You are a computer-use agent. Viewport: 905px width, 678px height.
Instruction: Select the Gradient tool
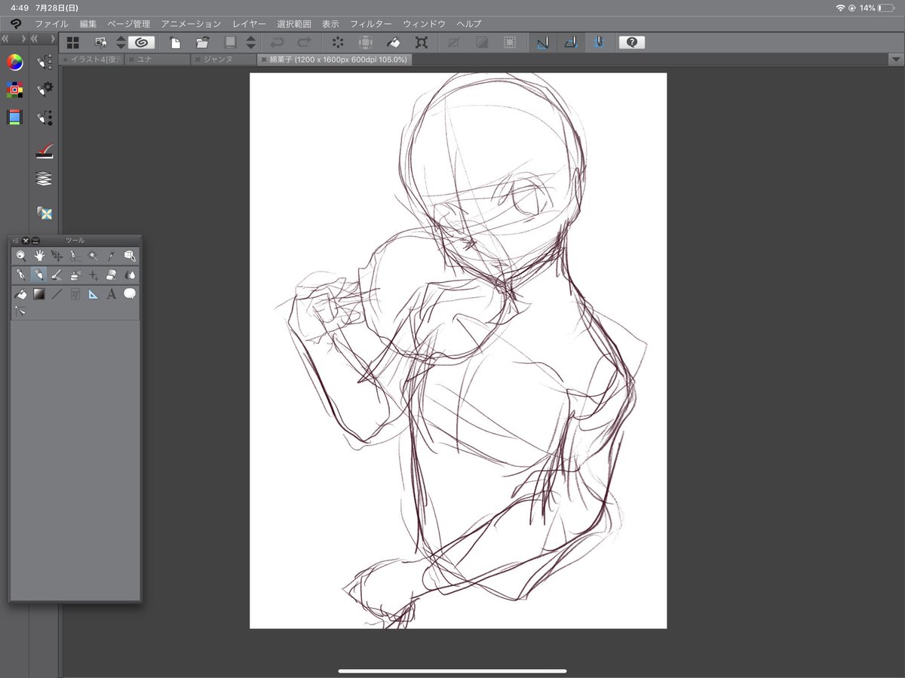click(x=38, y=294)
